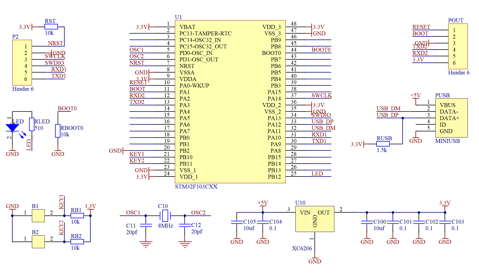The height and width of the screenshot is (274, 479).
Task: Click the USB_DM net label near PUSB
Action: click(388, 108)
